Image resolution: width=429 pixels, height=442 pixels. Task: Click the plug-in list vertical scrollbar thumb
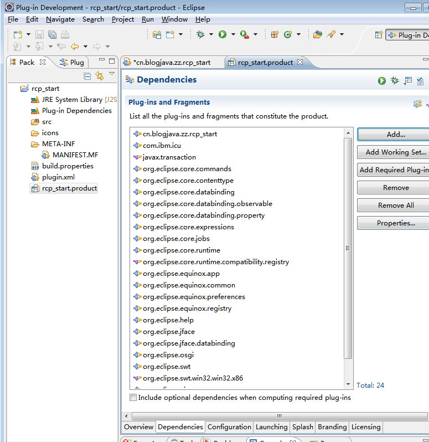348,248
